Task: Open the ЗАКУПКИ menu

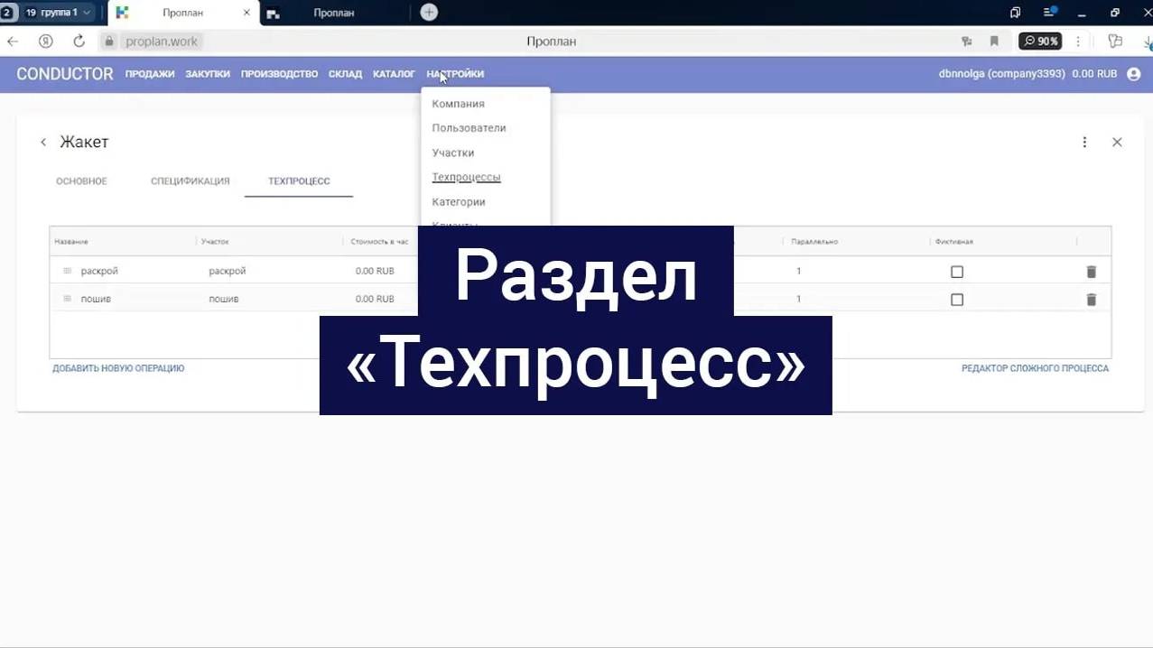Action: pyautogui.click(x=208, y=74)
